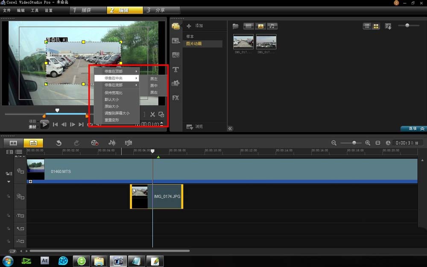The height and width of the screenshot is (267, 427).
Task: Click the scissors split clip icon
Action: click(x=152, y=114)
